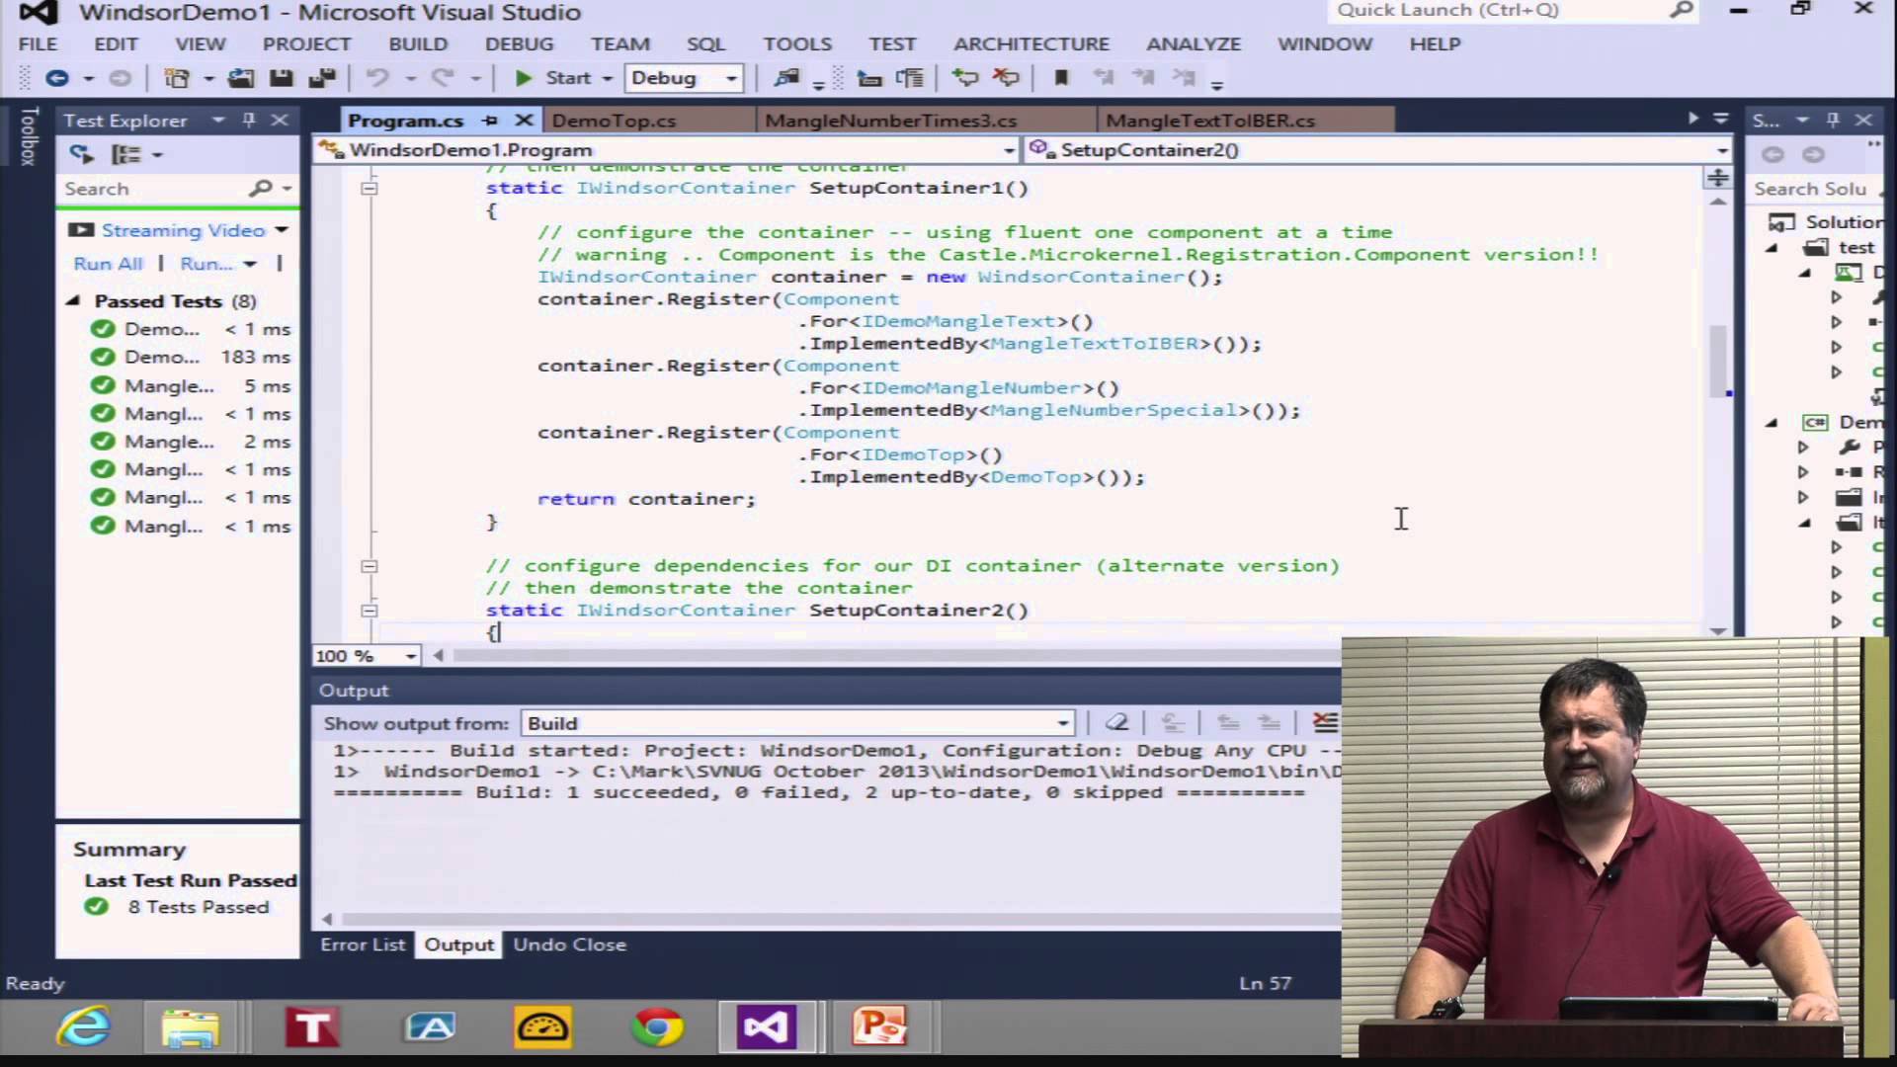Viewport: 1897px width, 1067px height.
Task: Switch to Visual Studio on the taskbar
Action: (767, 1027)
